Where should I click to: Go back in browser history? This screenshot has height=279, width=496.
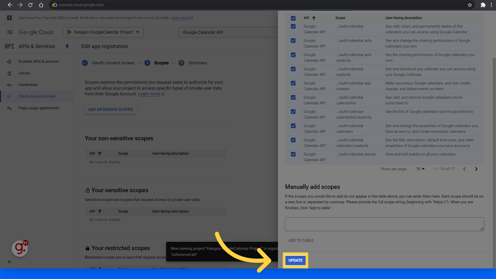click(10, 5)
